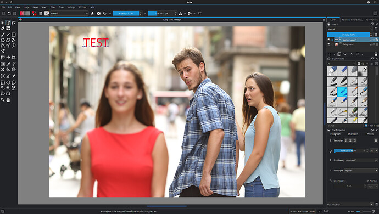Adjust the layer Opacity slider
Viewport: 379px width, 214px height.
tap(348, 35)
